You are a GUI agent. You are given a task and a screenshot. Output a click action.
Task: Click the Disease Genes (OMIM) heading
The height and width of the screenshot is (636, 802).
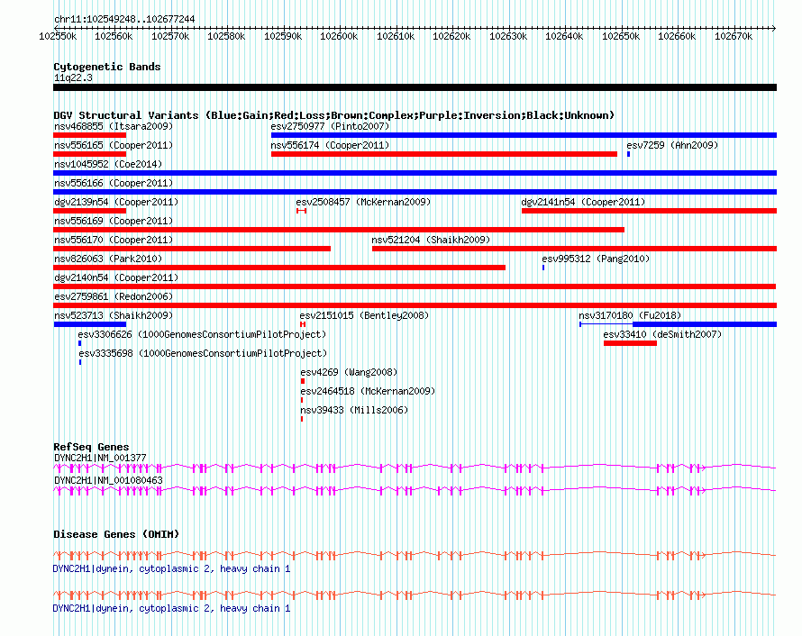(x=116, y=534)
